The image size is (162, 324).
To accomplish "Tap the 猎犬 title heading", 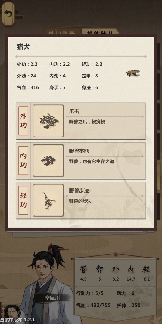I will coord(23,47).
